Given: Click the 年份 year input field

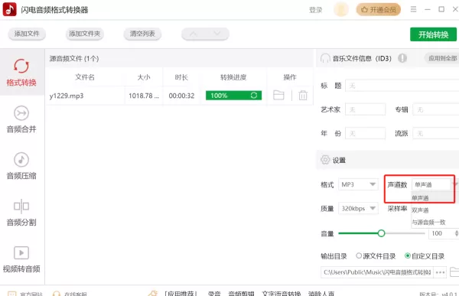Looking at the screenshot, I should click(366, 134).
